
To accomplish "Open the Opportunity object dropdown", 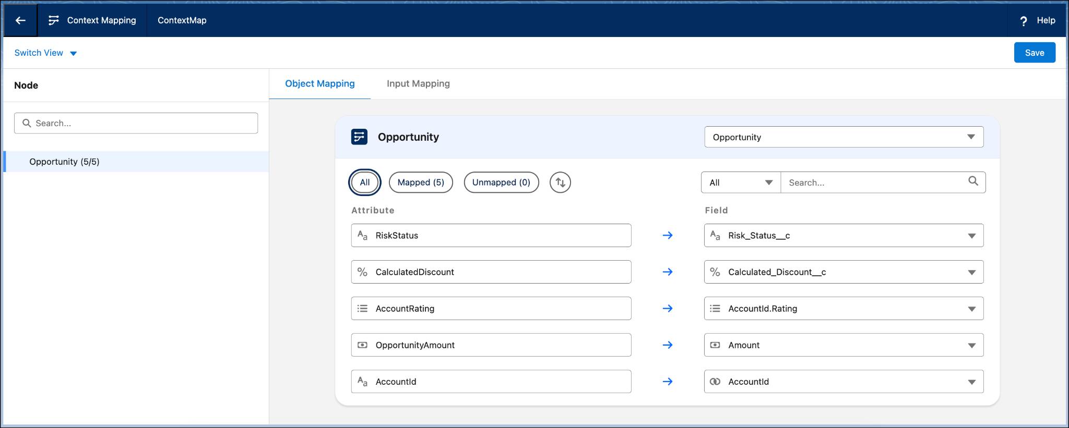I will (x=844, y=137).
